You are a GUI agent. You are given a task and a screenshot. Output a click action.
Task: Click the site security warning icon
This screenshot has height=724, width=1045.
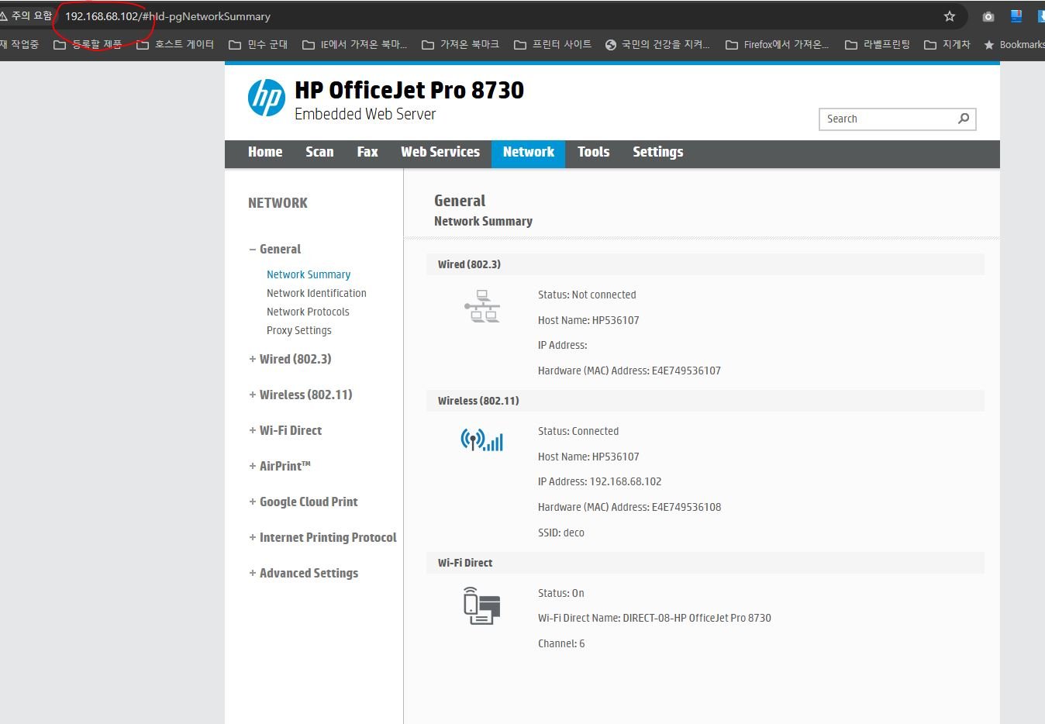click(5, 16)
